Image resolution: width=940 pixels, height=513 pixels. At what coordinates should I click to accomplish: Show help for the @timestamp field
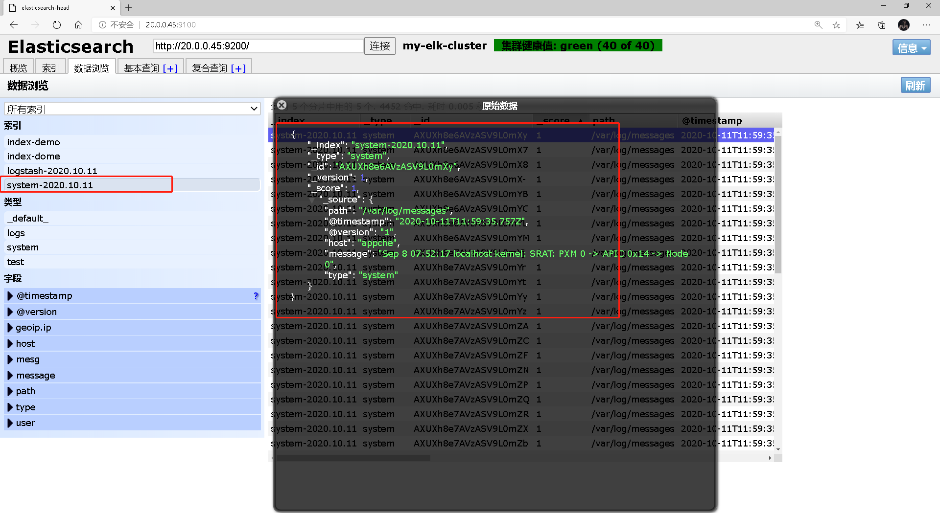[x=256, y=295]
